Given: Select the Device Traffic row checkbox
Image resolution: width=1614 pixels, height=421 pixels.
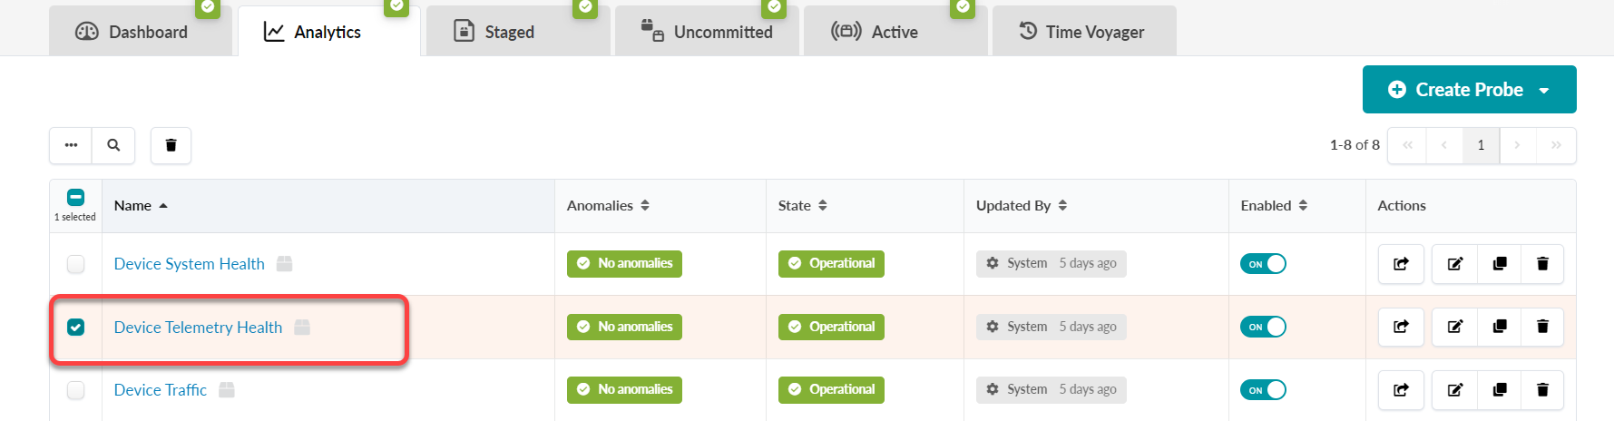Looking at the screenshot, I should (76, 390).
